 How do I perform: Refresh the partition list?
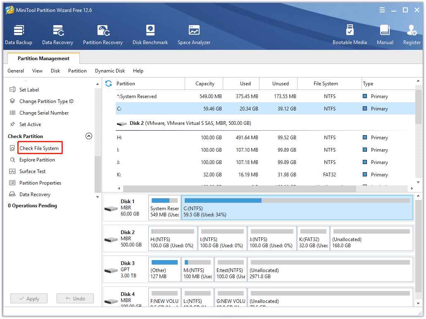click(108, 84)
